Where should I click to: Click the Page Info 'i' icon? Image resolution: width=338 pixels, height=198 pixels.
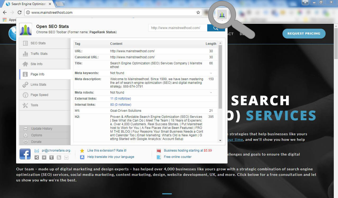coord(25,74)
